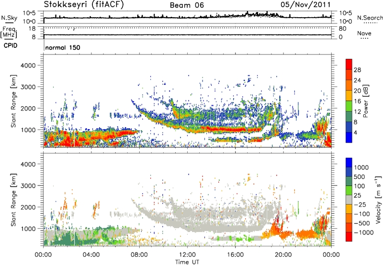Click the "04:00" time axis label
The width and height of the screenshot is (383, 265).
[x=91, y=255]
